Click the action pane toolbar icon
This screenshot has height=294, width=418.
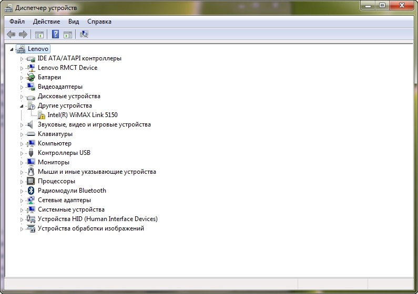68,34
